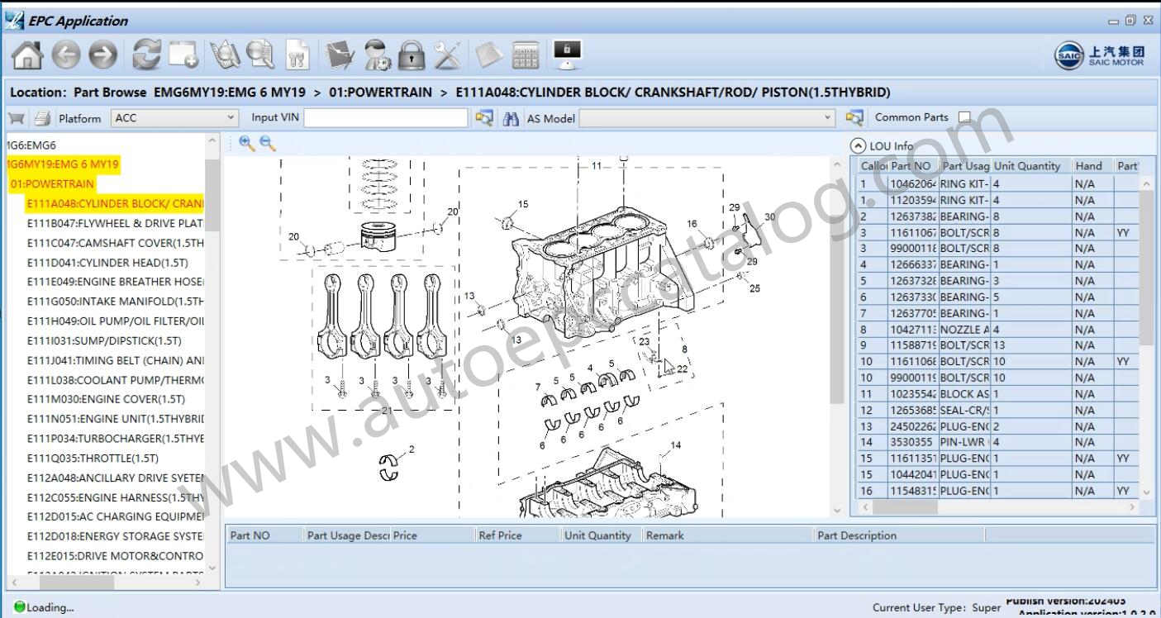
Task: Click the Part Description column header
Action: tap(856, 535)
